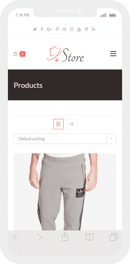Switch to grid view layout

tap(58, 124)
